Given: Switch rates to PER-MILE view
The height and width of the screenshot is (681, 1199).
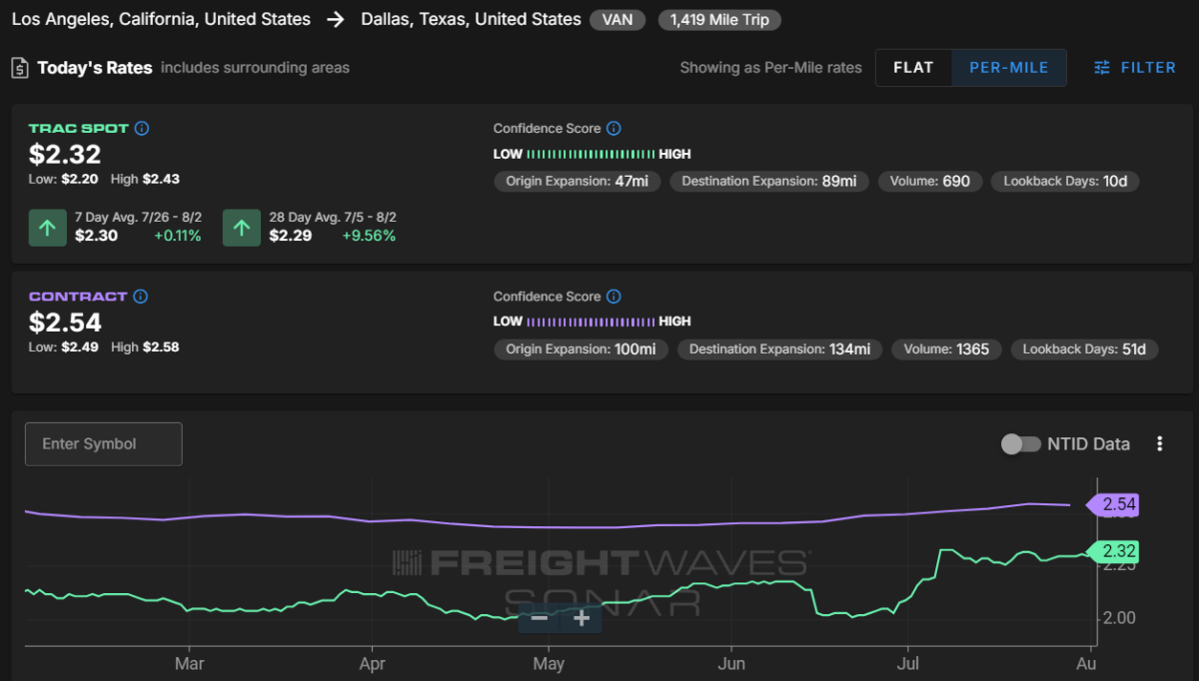Looking at the screenshot, I should pos(1009,68).
